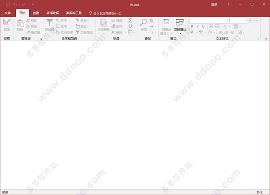
Task: Click the Find (查找) magnifier icon
Action: point(144,22)
